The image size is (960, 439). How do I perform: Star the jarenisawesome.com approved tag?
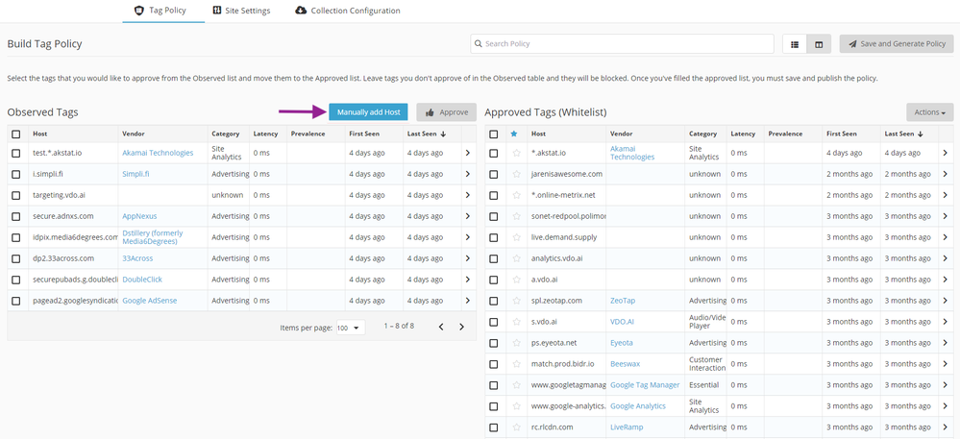coord(516,174)
